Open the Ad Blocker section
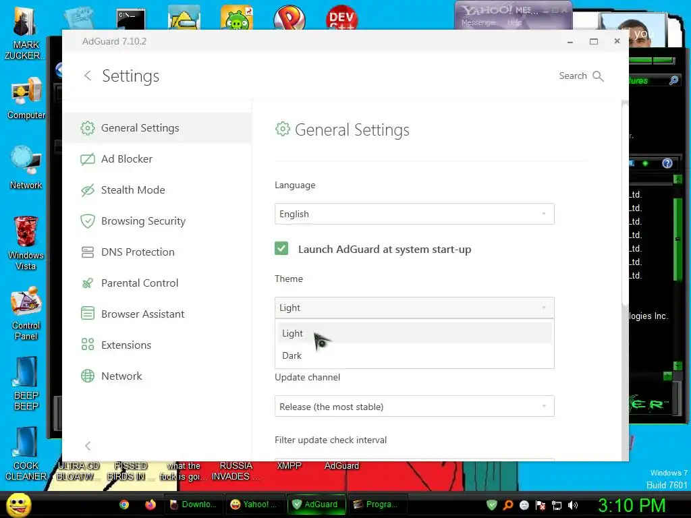This screenshot has height=518, width=691. pyautogui.click(x=157, y=159)
